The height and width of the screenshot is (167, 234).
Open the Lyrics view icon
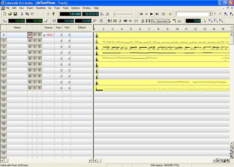[130, 21]
